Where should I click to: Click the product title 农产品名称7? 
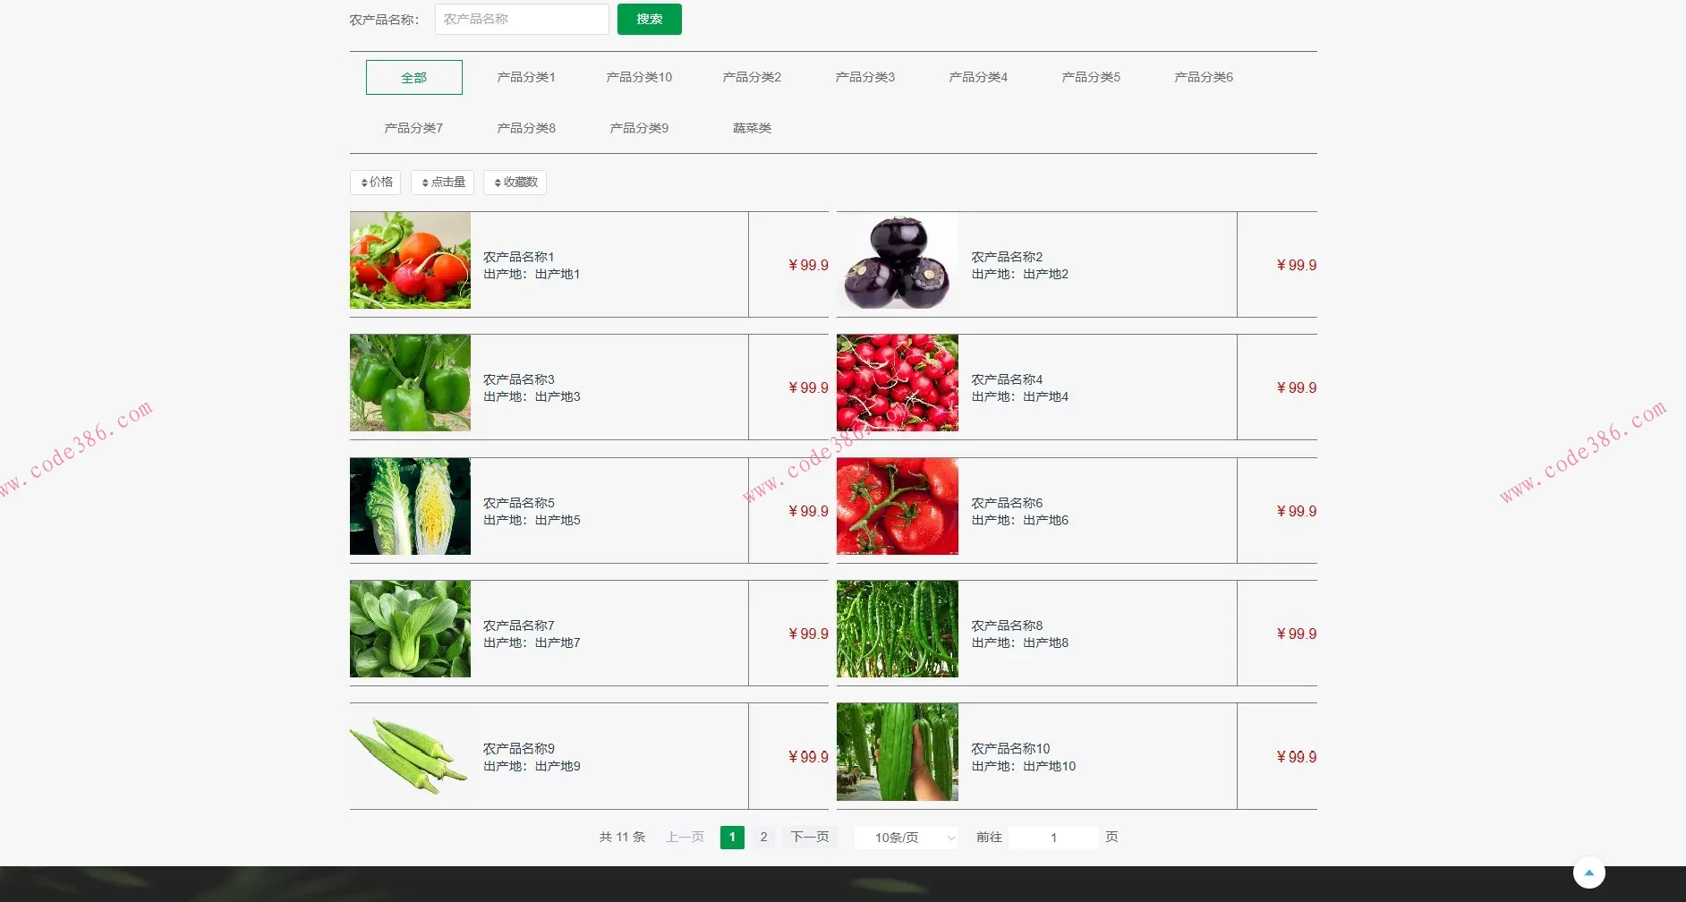519,625
